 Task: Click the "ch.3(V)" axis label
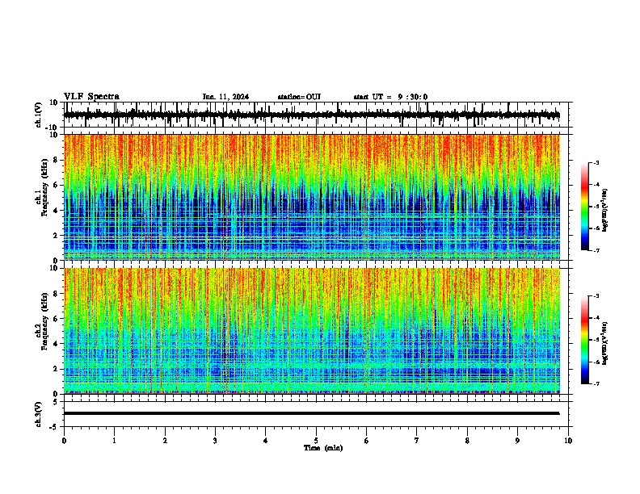click(39, 414)
